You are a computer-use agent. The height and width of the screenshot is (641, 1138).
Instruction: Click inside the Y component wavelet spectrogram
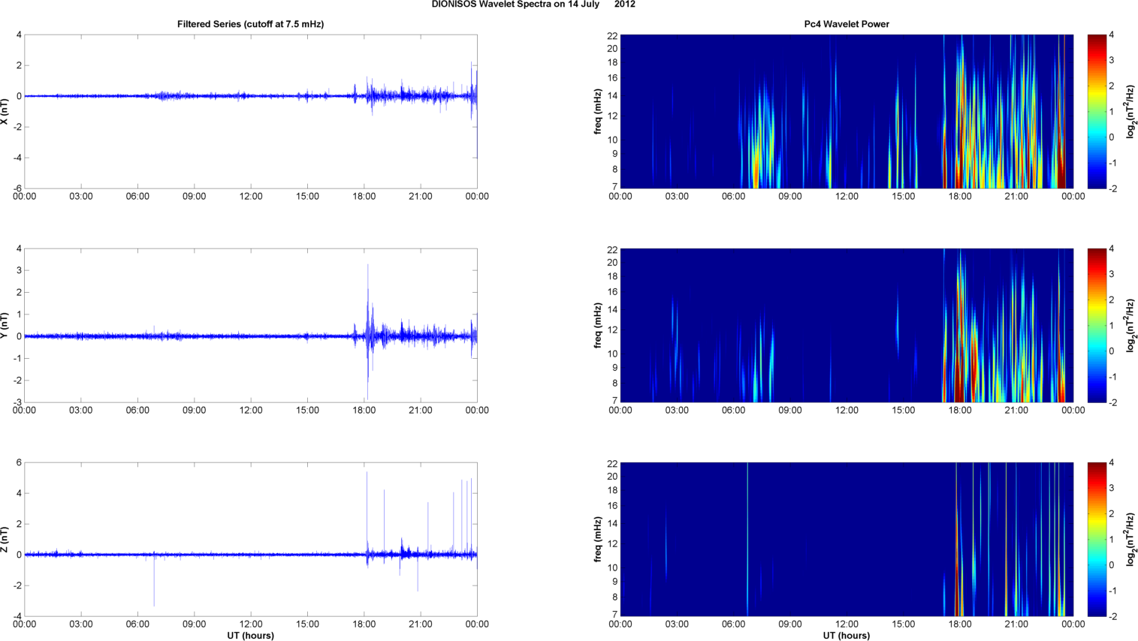pos(847,326)
